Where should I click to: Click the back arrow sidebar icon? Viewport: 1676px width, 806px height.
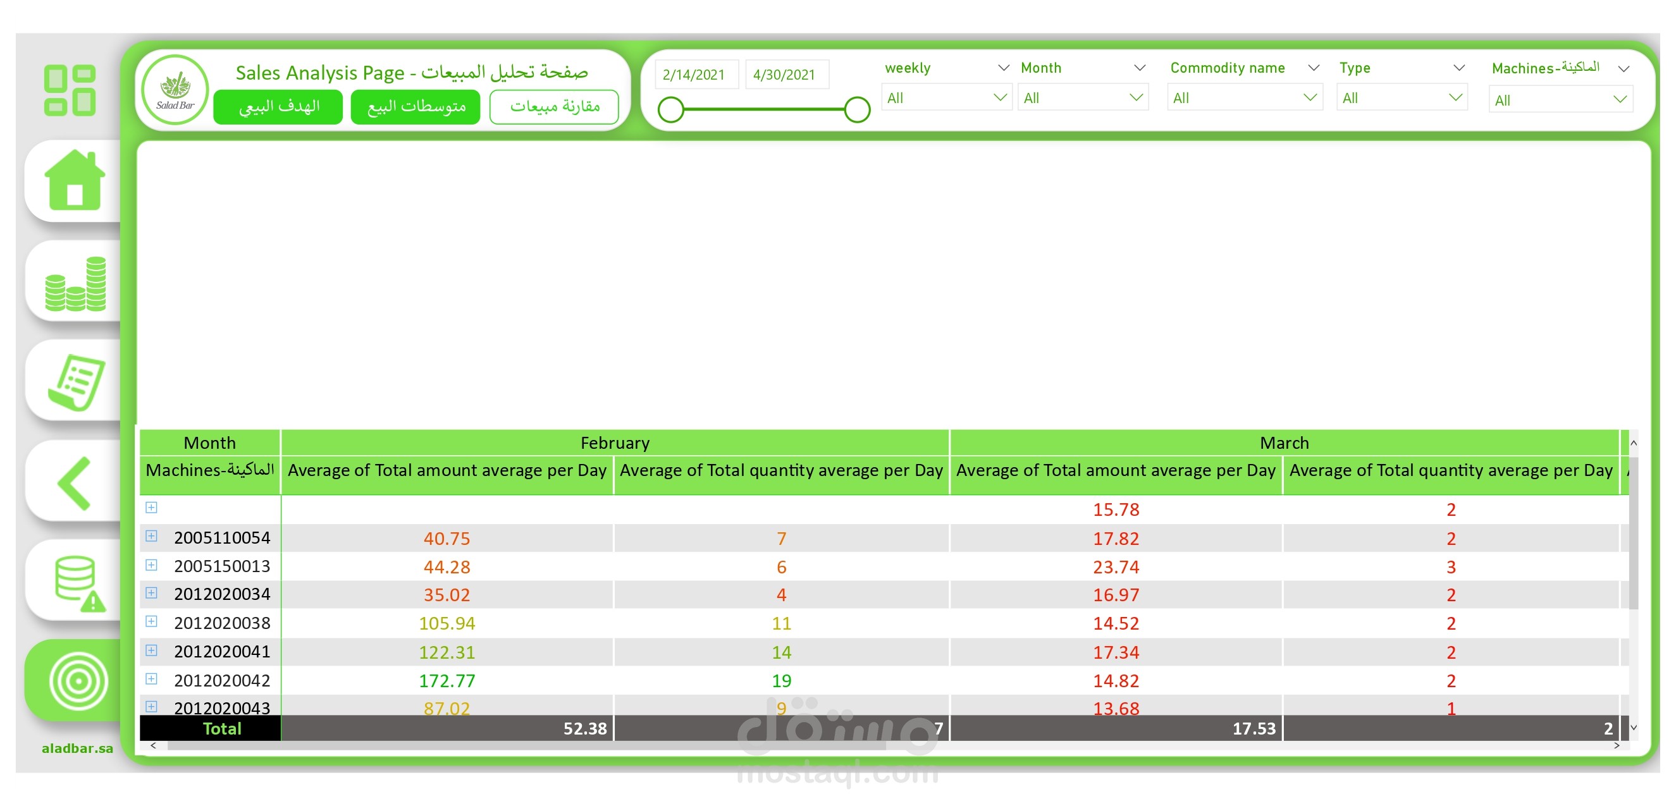[74, 483]
